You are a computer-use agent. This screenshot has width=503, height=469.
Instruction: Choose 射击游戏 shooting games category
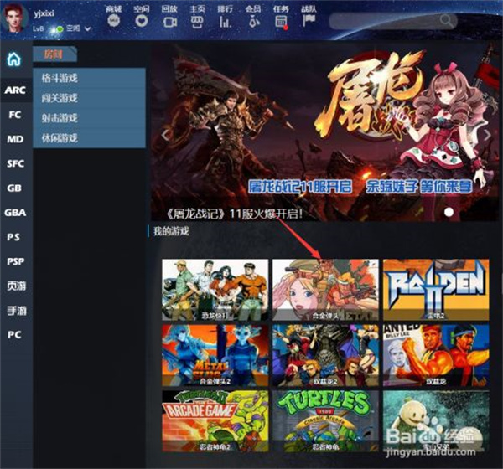tap(89, 118)
